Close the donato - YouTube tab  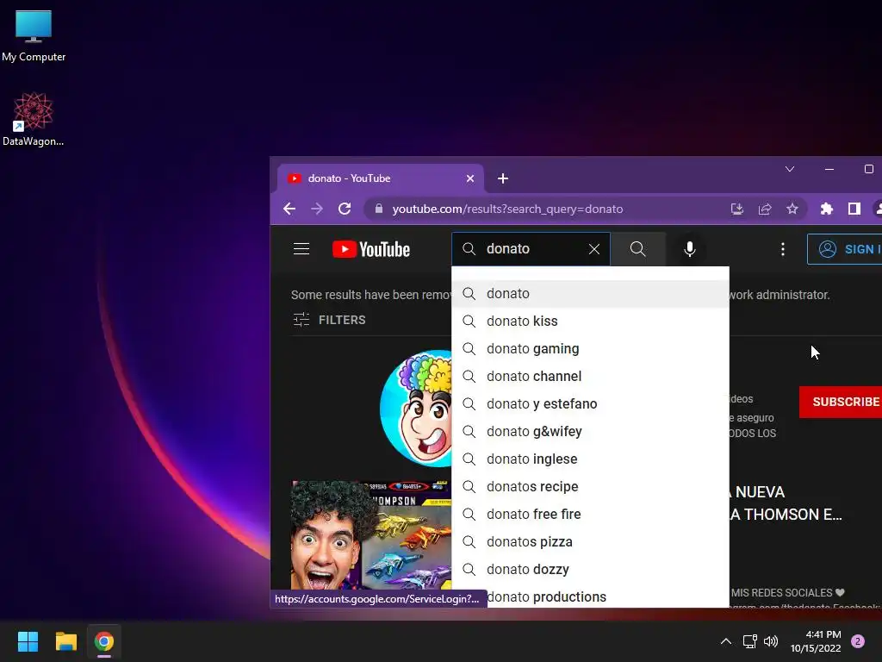[x=470, y=178]
